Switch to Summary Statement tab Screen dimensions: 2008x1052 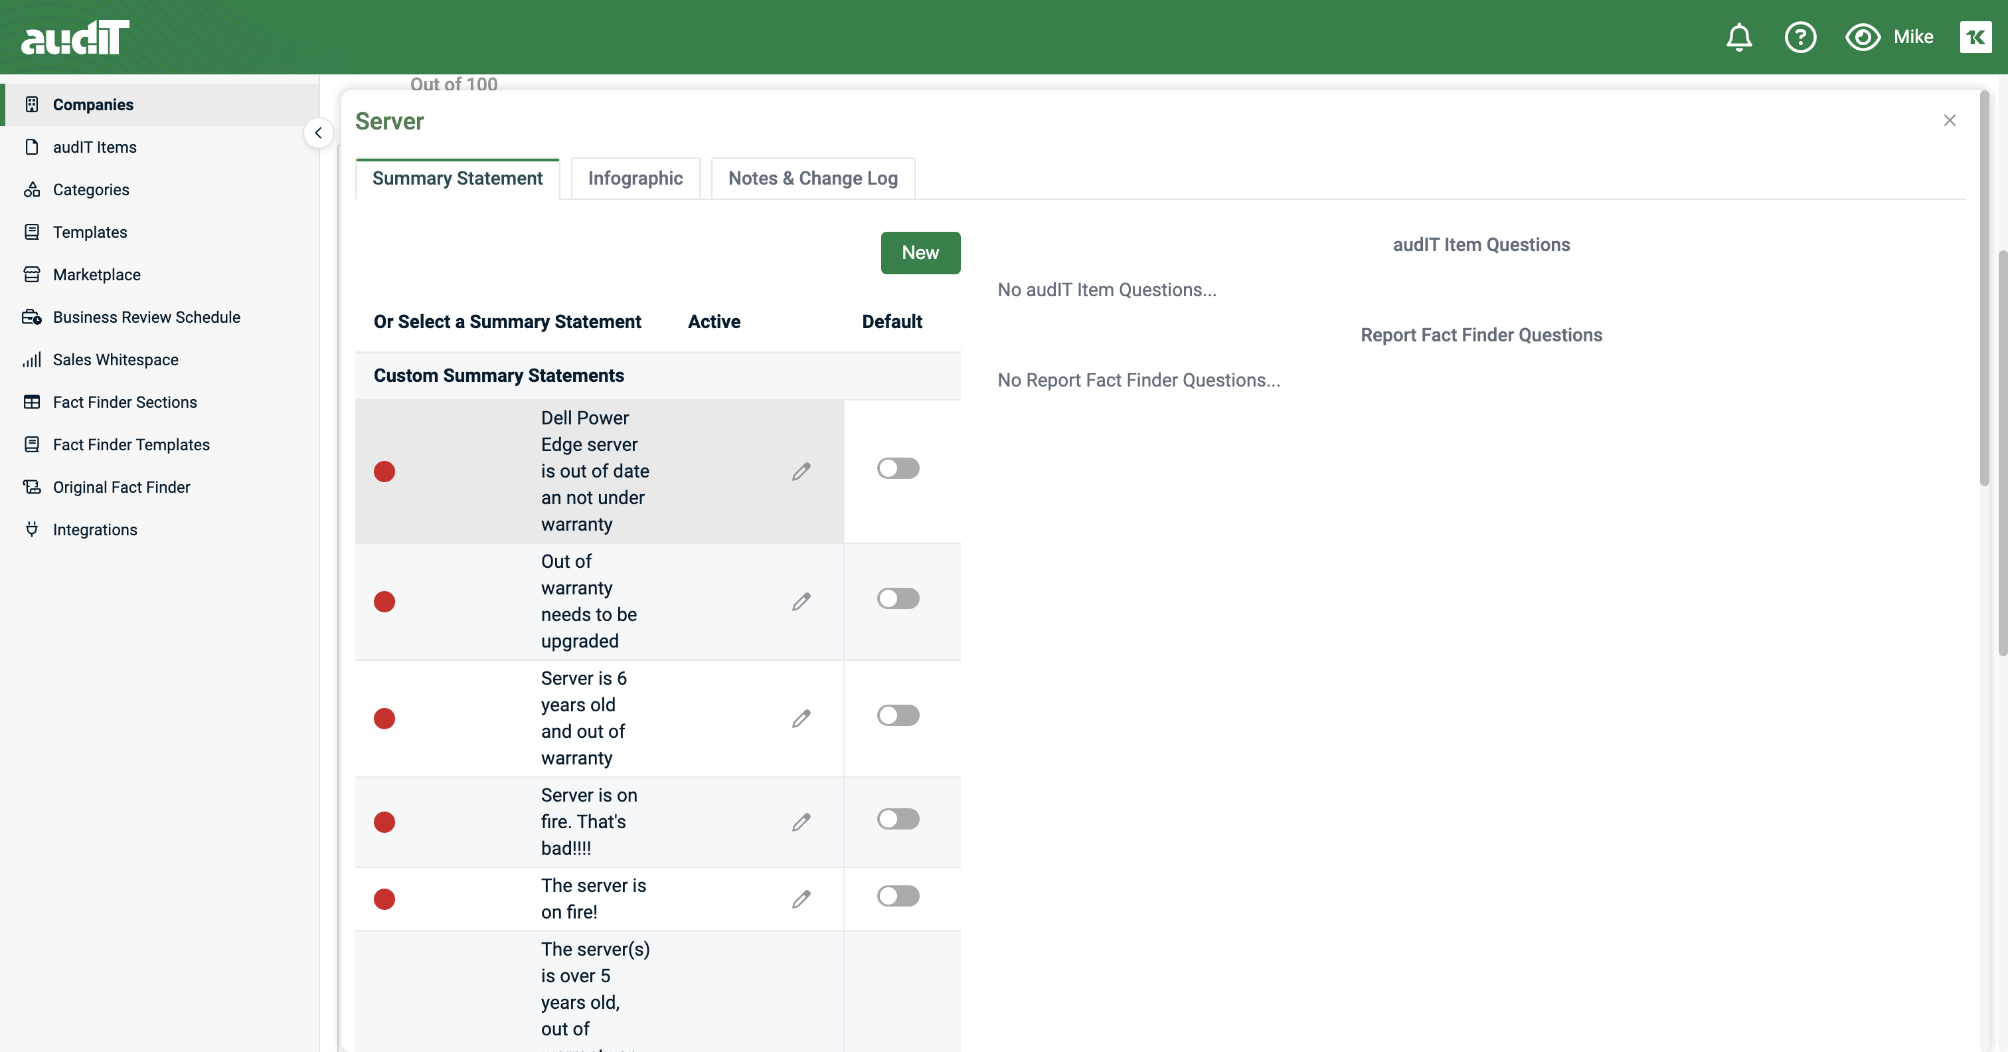pyautogui.click(x=458, y=179)
